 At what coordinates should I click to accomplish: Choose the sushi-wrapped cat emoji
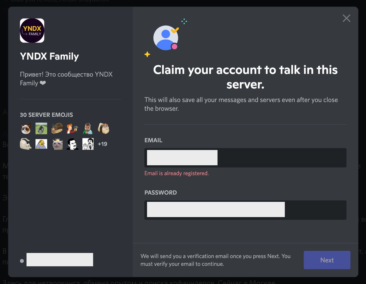(104, 129)
